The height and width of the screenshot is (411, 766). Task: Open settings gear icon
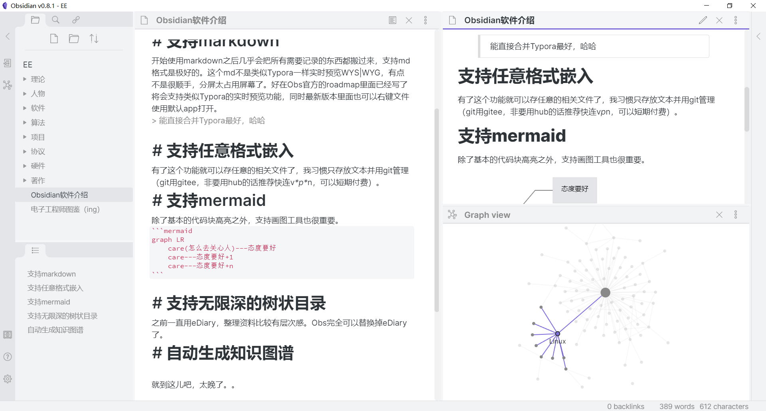tap(8, 379)
